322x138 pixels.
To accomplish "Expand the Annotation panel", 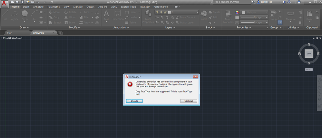I will [x=121, y=27].
